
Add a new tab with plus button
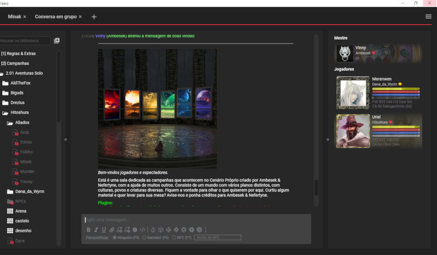[94, 17]
